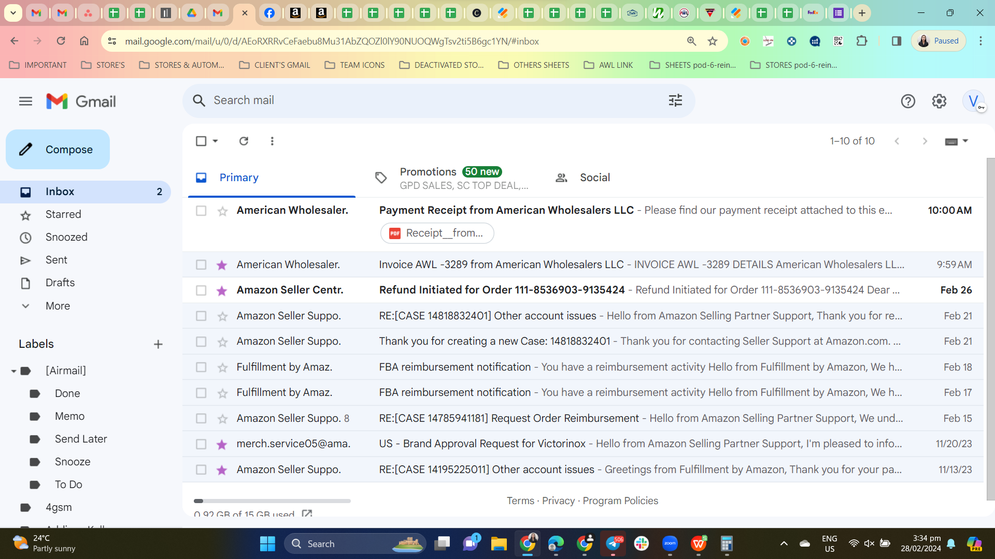Tick checkbox for Refund Initiated email
This screenshot has width=995, height=559.
tap(201, 290)
